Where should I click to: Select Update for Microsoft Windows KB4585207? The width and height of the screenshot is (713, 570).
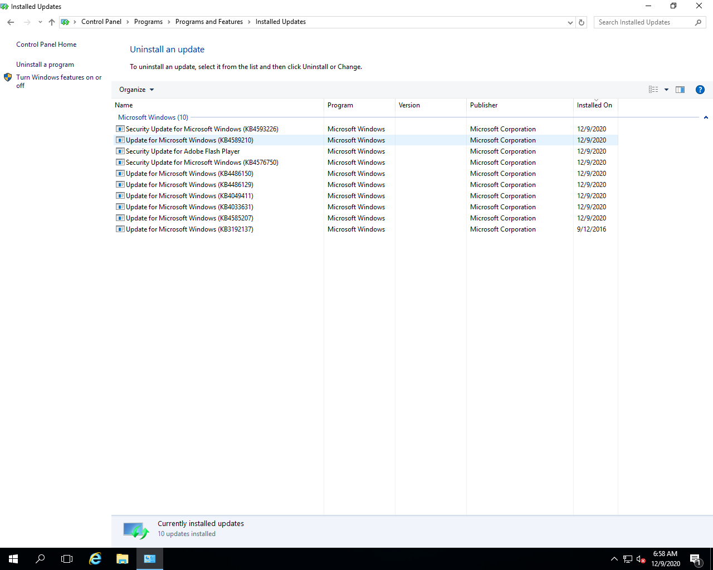(364, 218)
